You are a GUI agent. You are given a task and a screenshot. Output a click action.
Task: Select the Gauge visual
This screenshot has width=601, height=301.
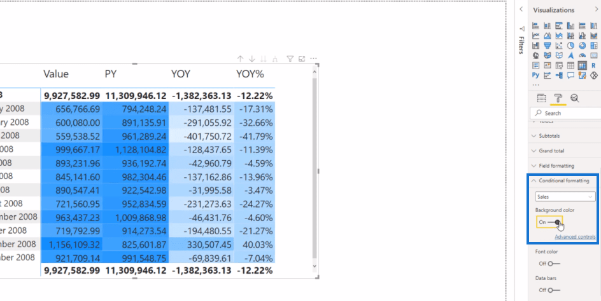(582, 56)
